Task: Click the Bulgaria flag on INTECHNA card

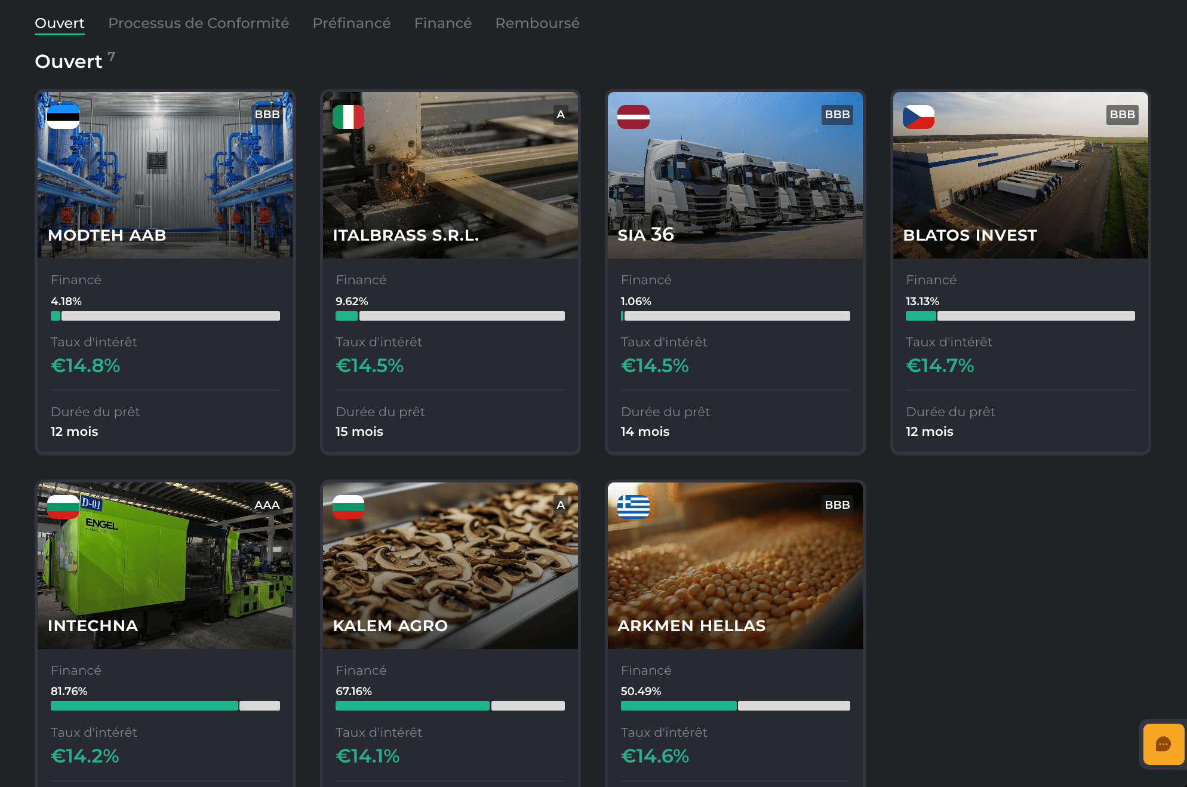Action: pos(63,506)
